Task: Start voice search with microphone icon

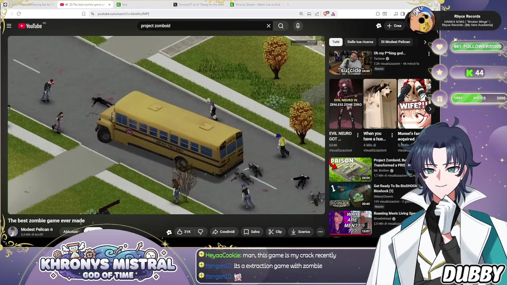Action: click(298, 26)
